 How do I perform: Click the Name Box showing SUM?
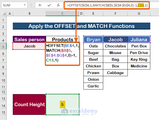click(x=14, y=5)
